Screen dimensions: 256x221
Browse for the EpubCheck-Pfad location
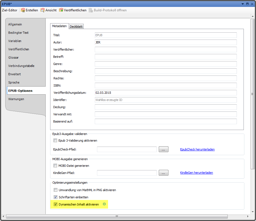coord(163,149)
